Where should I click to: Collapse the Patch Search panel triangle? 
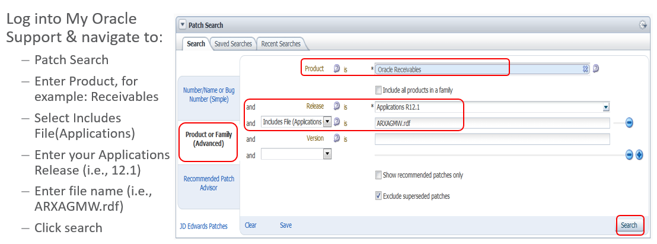click(x=183, y=26)
